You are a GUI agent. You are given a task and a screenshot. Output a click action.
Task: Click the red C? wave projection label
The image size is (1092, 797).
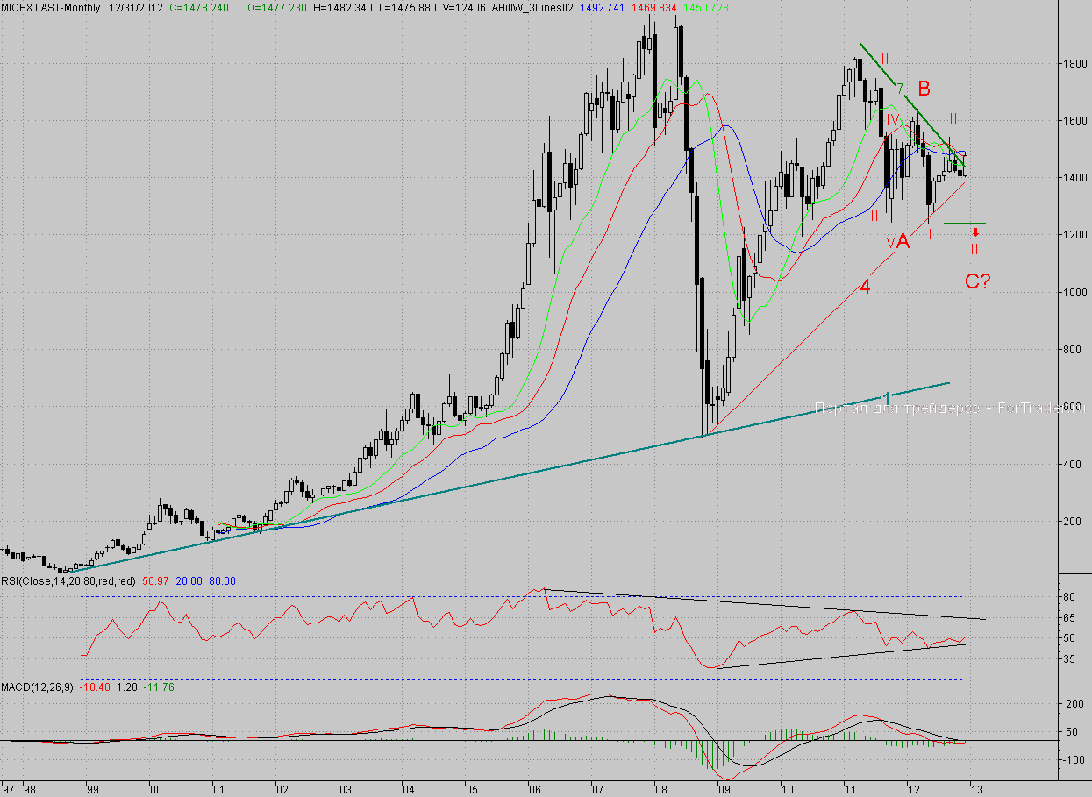978,281
